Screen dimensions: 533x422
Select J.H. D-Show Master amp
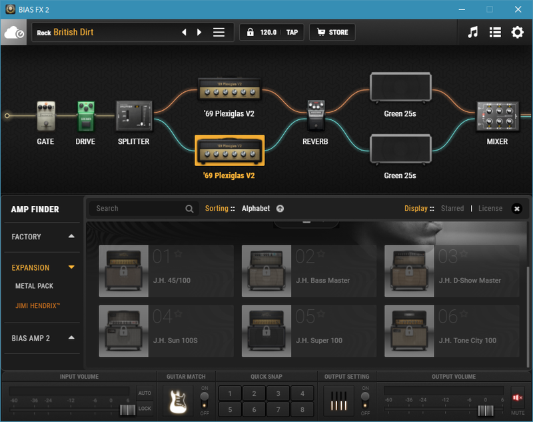tap(452, 271)
